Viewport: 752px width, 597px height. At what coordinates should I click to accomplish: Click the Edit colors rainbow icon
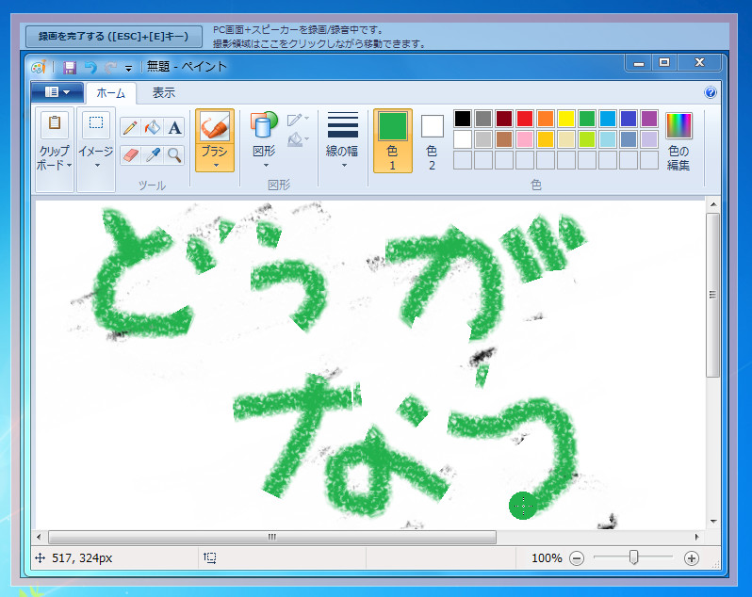(x=678, y=125)
